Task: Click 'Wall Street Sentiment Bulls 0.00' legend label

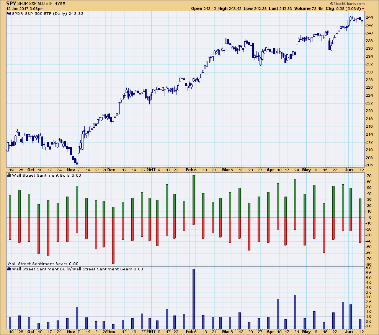Action: click(46, 176)
